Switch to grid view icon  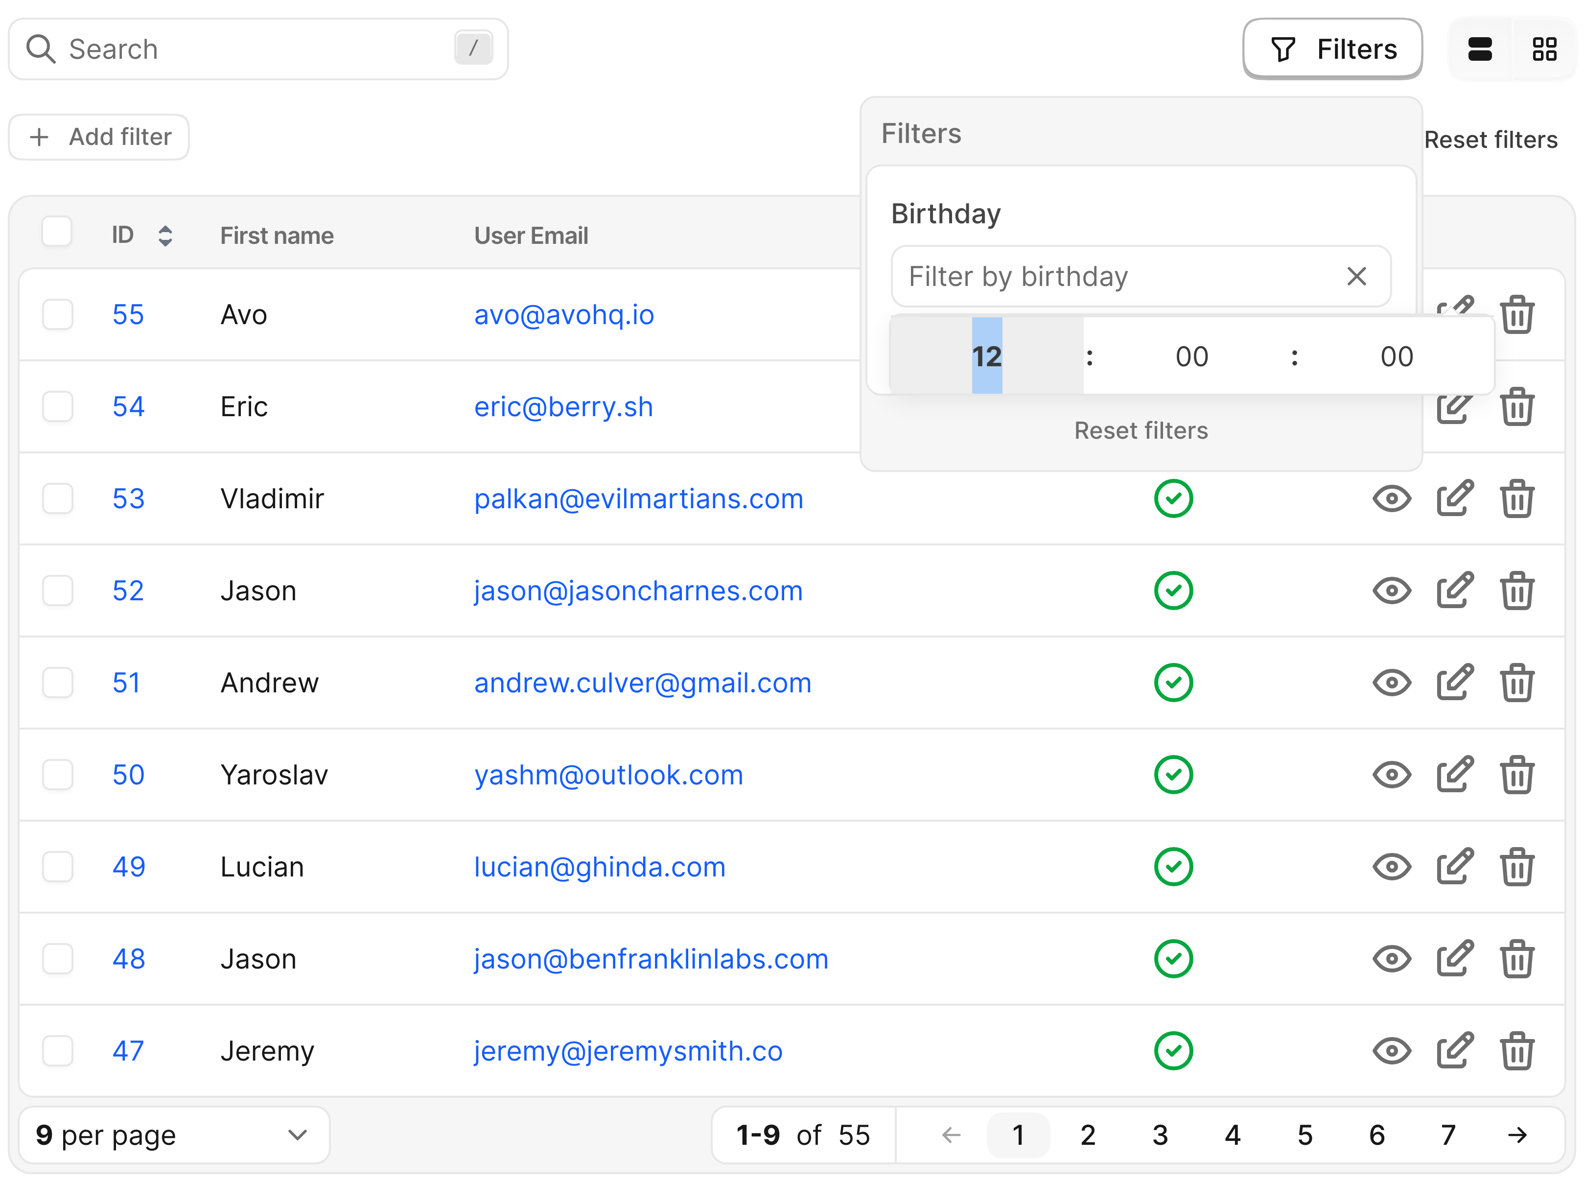1544,49
